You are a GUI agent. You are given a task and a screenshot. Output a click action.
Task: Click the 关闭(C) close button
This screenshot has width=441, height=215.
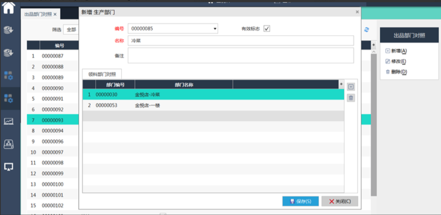coord(339,201)
